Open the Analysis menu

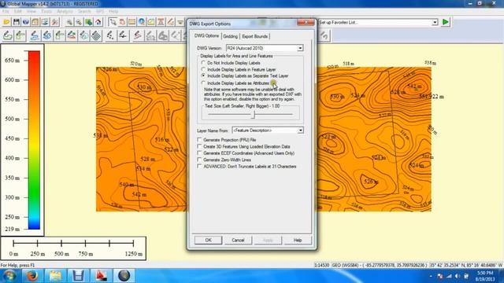coord(65,11)
